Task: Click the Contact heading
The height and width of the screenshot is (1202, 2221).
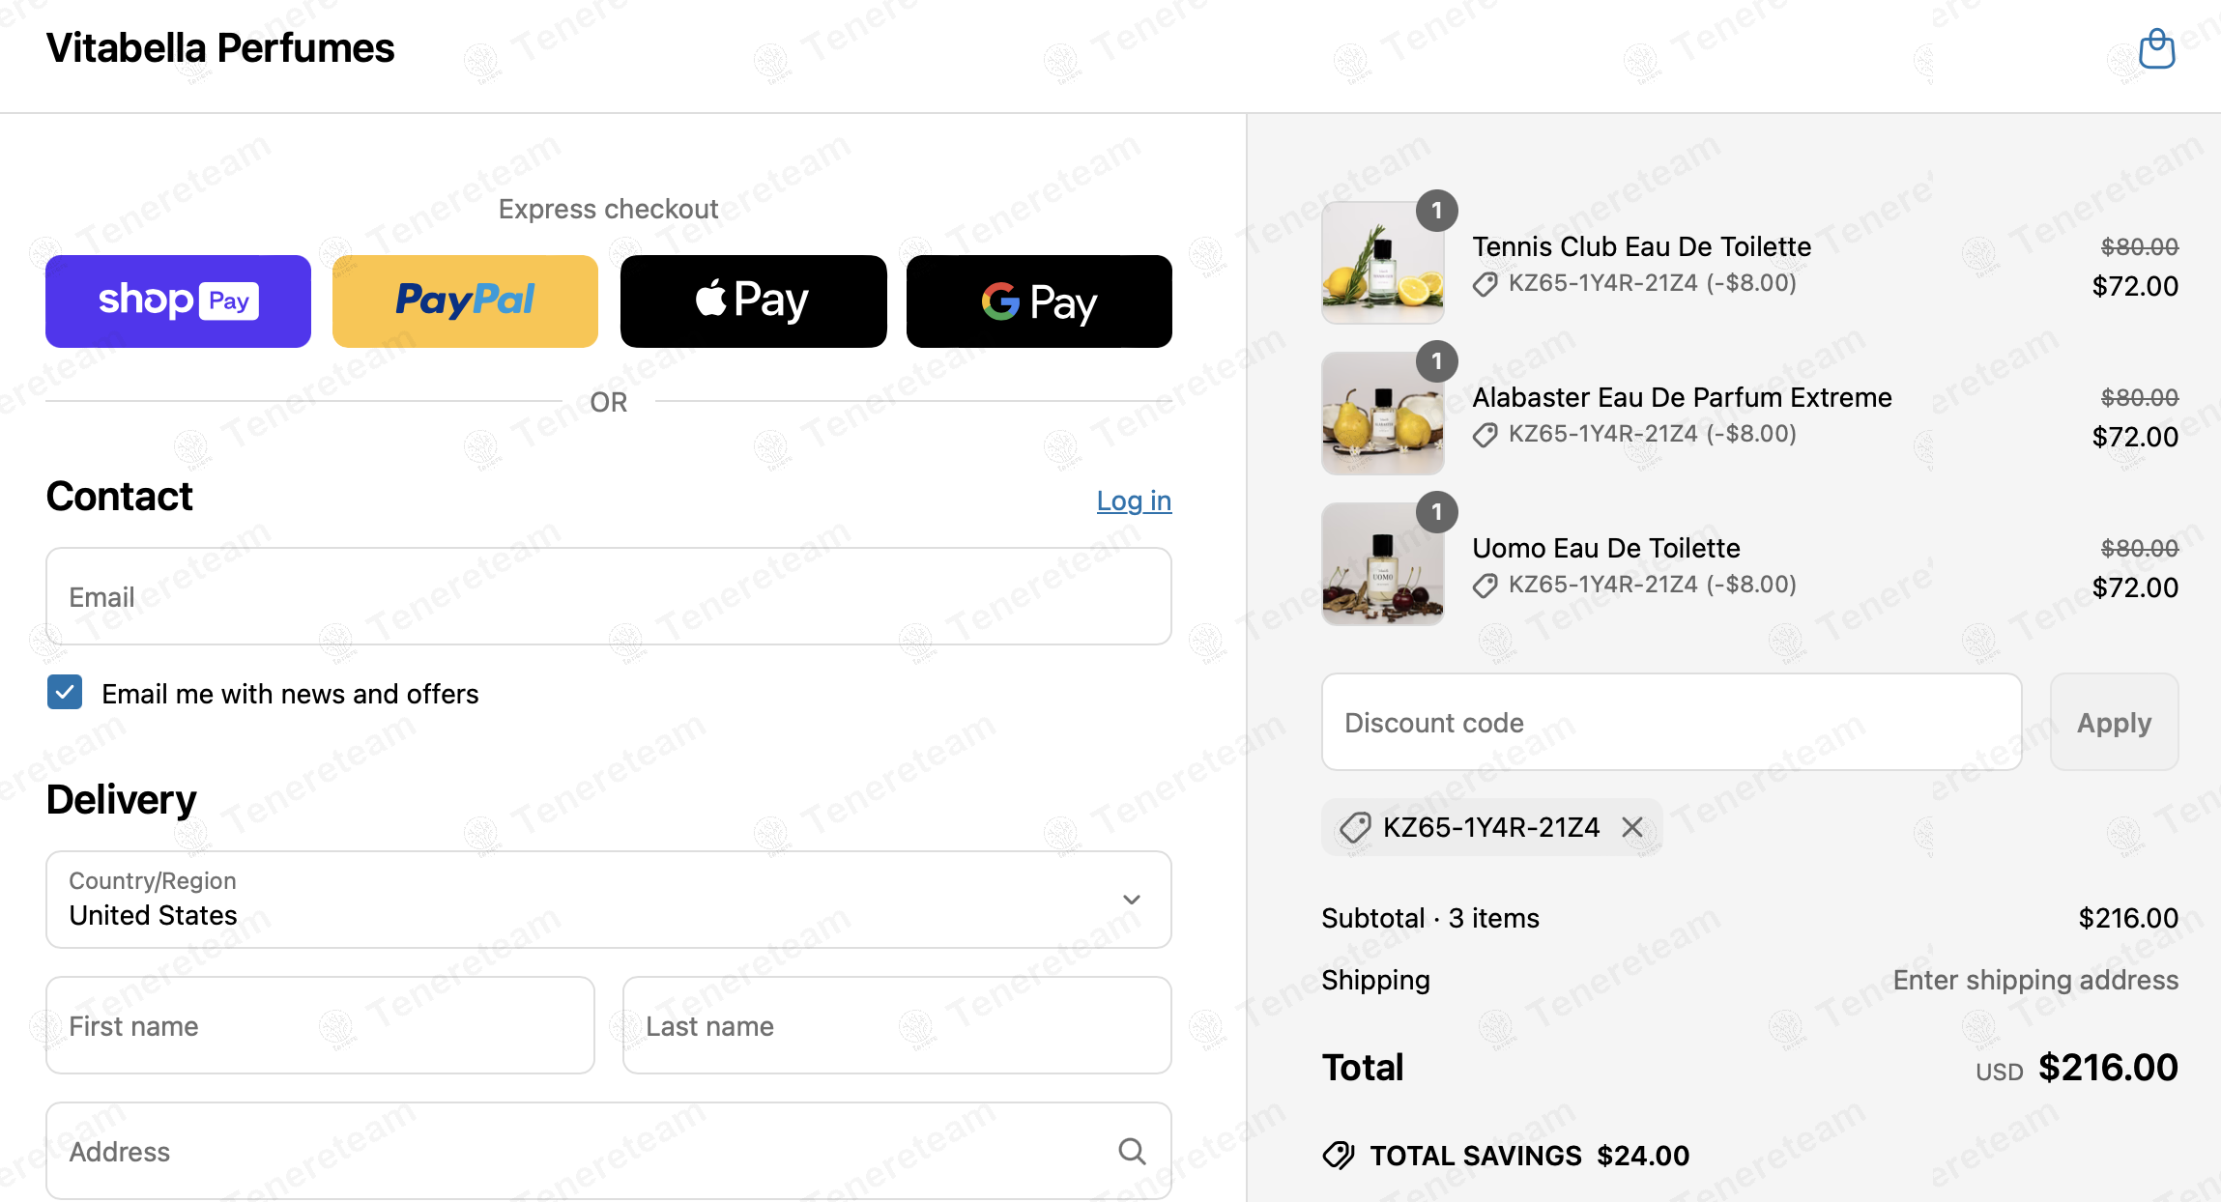Action: point(119,497)
